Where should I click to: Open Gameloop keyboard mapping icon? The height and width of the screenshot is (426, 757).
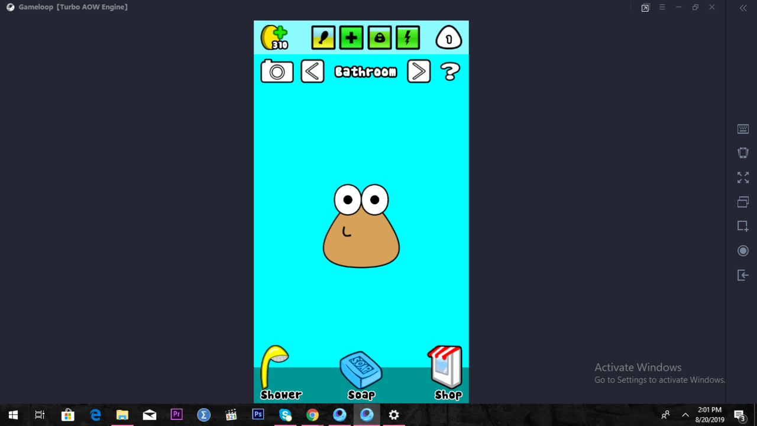pos(743,129)
